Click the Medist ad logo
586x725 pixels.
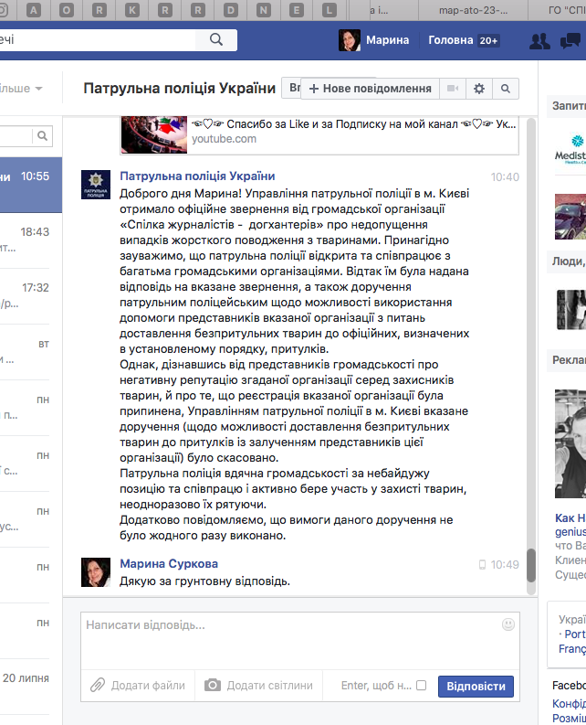click(570, 149)
